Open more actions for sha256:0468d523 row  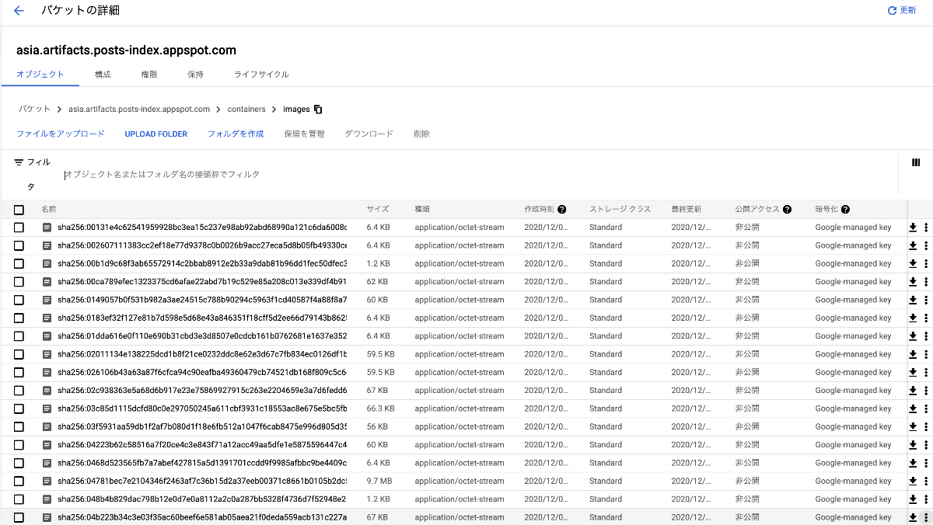926,463
